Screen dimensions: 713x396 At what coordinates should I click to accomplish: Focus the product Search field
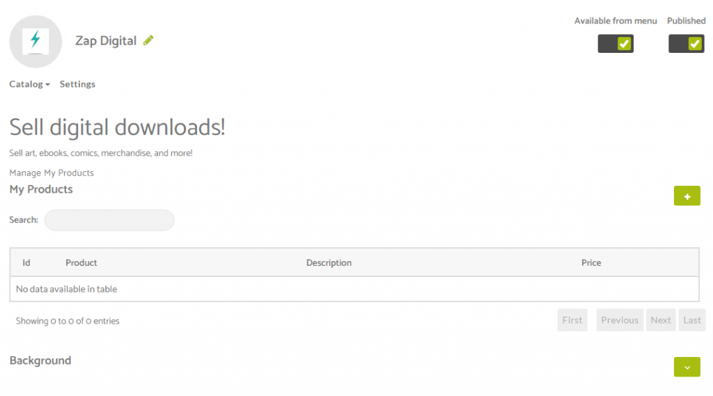pos(109,220)
